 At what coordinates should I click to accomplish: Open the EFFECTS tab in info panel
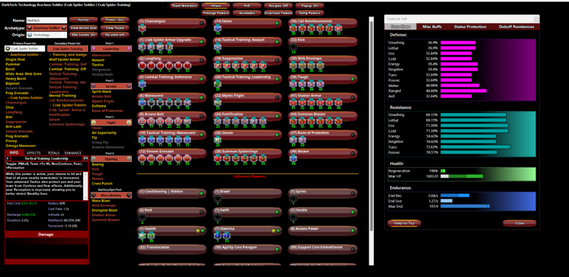pos(34,153)
